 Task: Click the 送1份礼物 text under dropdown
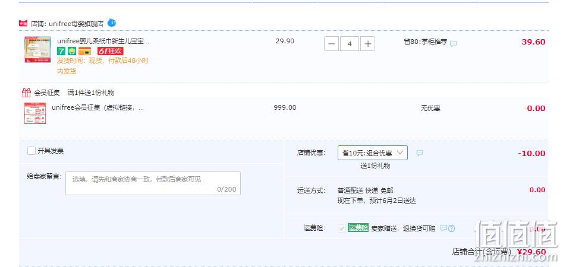click(x=375, y=166)
